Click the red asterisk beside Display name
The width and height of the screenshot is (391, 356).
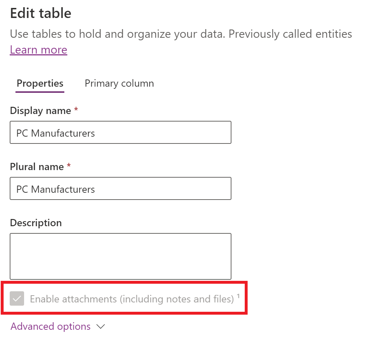[76, 110]
